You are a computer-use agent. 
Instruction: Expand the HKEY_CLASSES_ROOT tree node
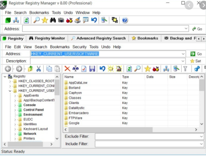pos(10,81)
